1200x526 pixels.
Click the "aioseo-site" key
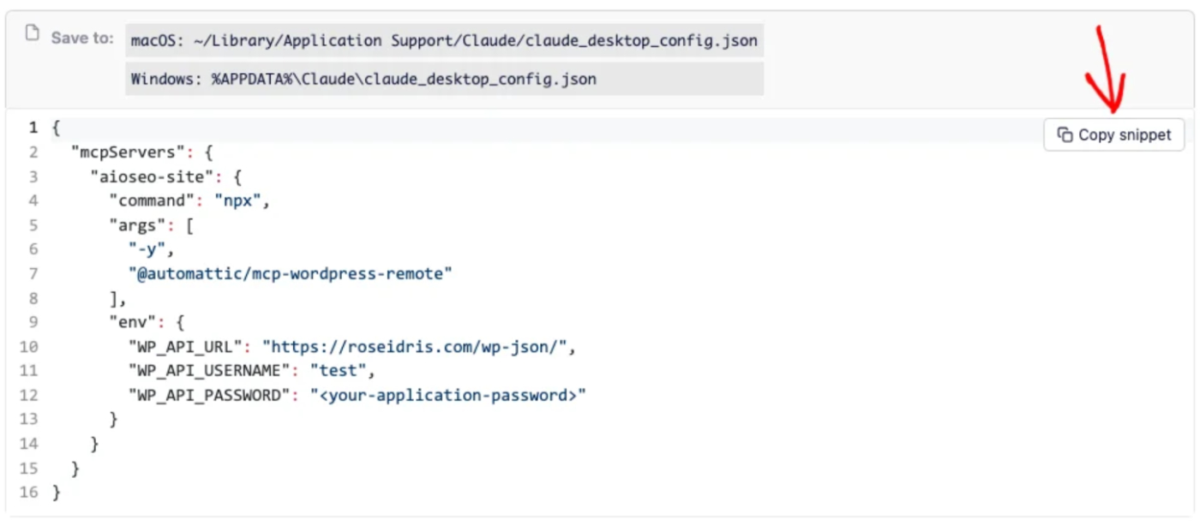click(x=151, y=176)
